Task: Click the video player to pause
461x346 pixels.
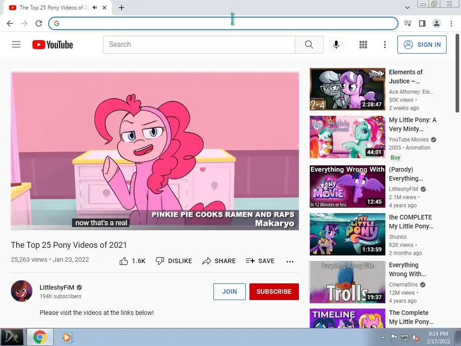Action: click(155, 150)
